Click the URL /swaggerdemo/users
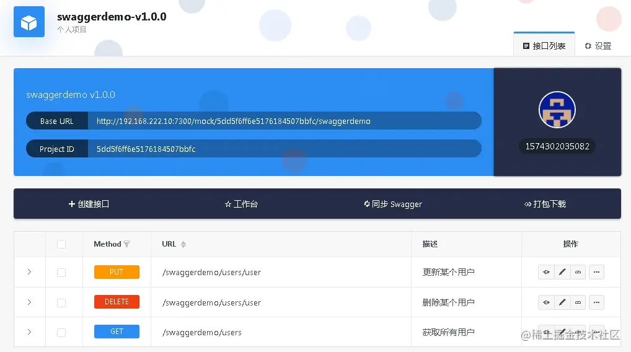Screen dimensions: 631x352 point(202,332)
